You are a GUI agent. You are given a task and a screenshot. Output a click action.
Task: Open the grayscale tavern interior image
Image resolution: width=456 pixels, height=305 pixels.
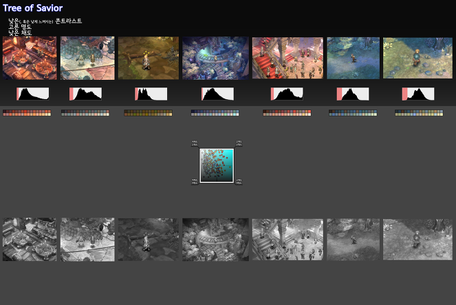[x=30, y=239]
